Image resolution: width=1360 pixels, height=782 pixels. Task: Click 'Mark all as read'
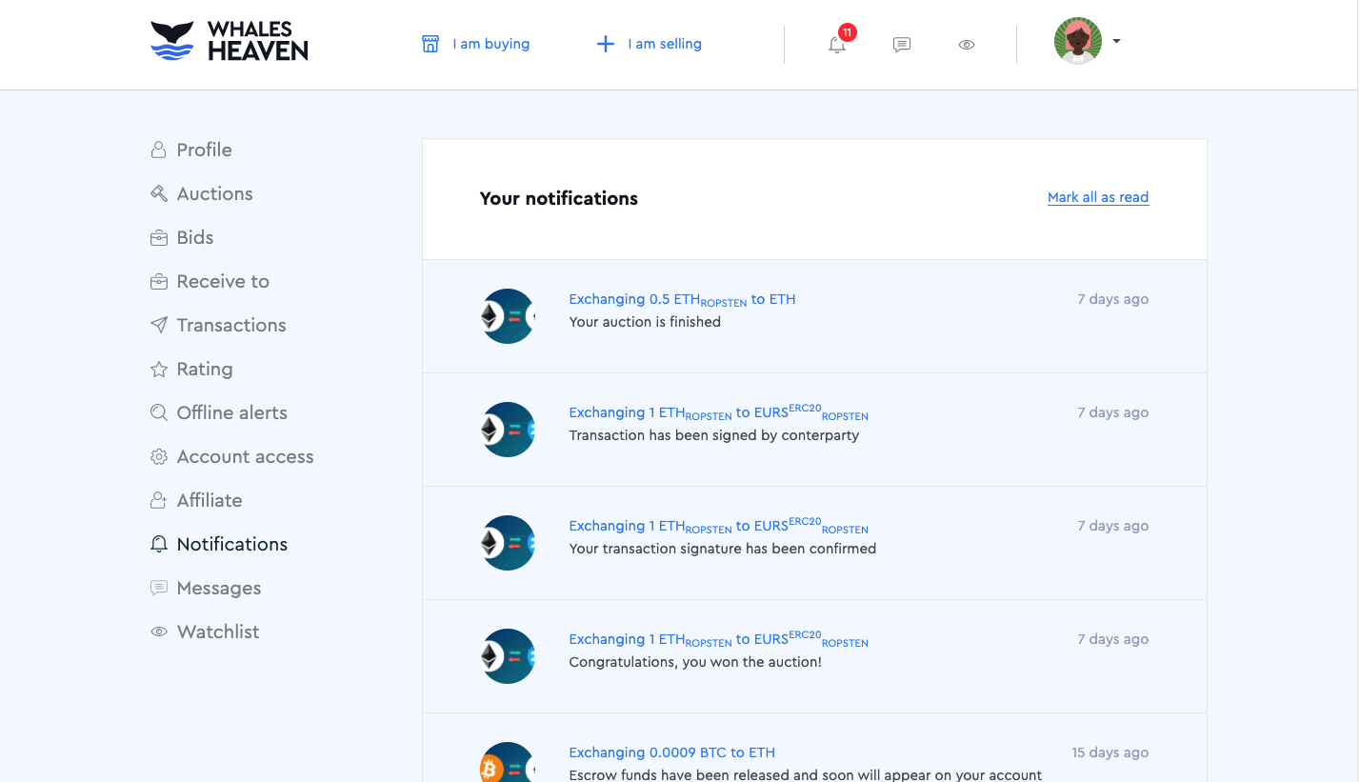(1098, 197)
